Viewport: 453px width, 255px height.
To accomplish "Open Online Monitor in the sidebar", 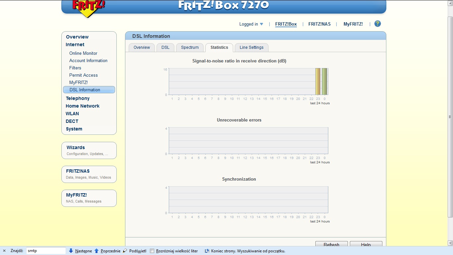I will click(x=83, y=53).
